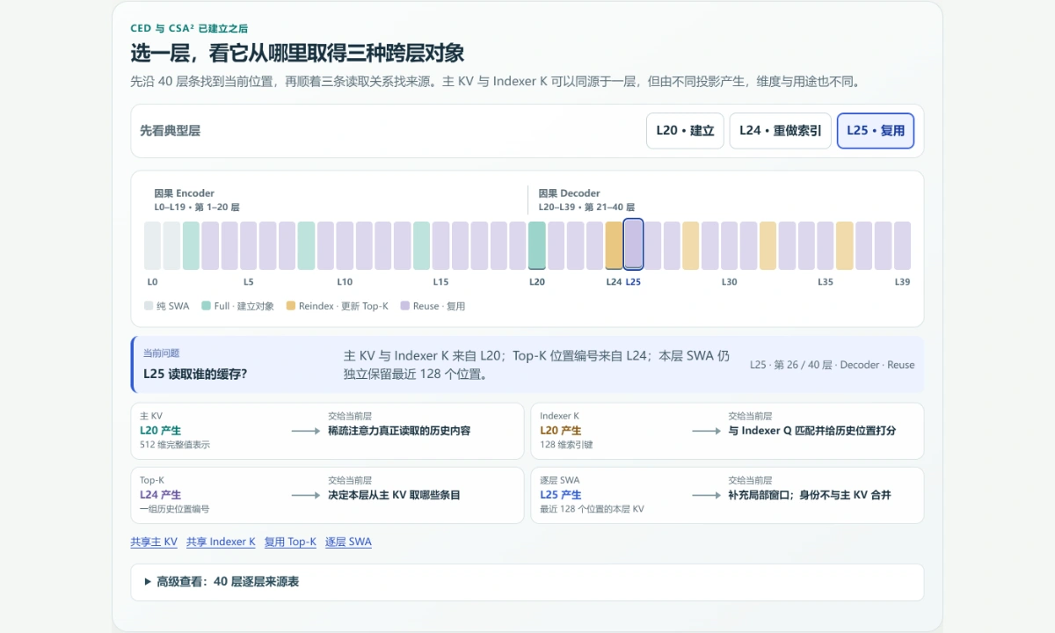Image resolution: width=1055 pixels, height=633 pixels.
Task: Pick the L30 layer bar
Action: tap(729, 245)
